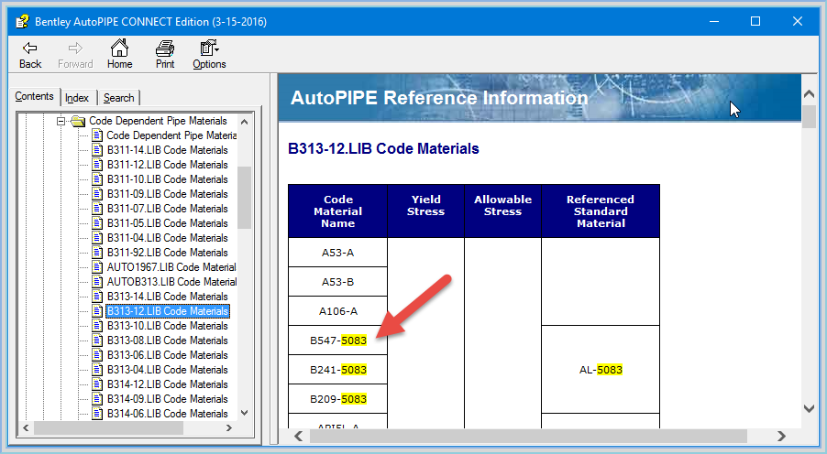Go Back using the toolbar button
Image resolution: width=827 pixels, height=454 pixels.
[30, 55]
